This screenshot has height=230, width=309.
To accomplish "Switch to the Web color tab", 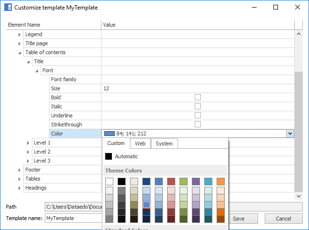I will (x=140, y=144).
